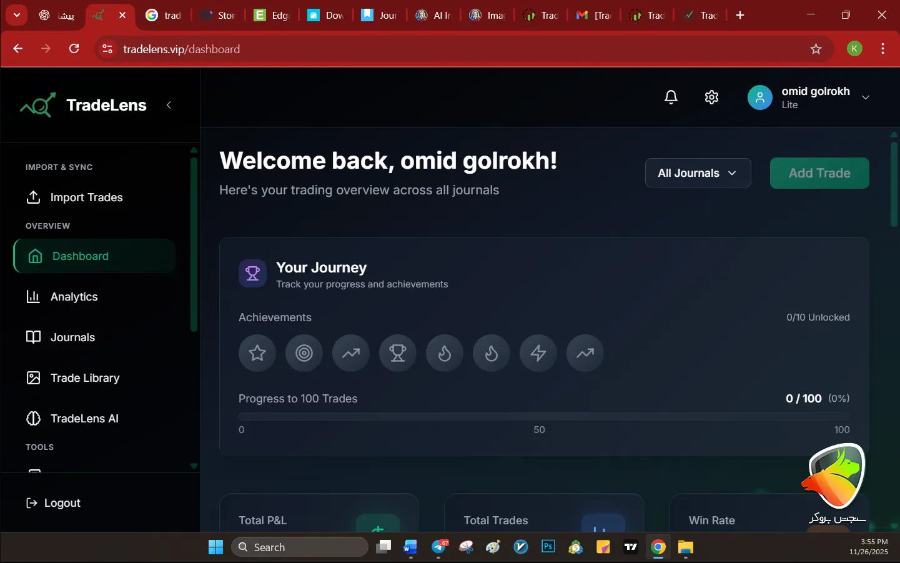This screenshot has height=563, width=900.
Task: Click the Add Trade button
Action: click(819, 173)
